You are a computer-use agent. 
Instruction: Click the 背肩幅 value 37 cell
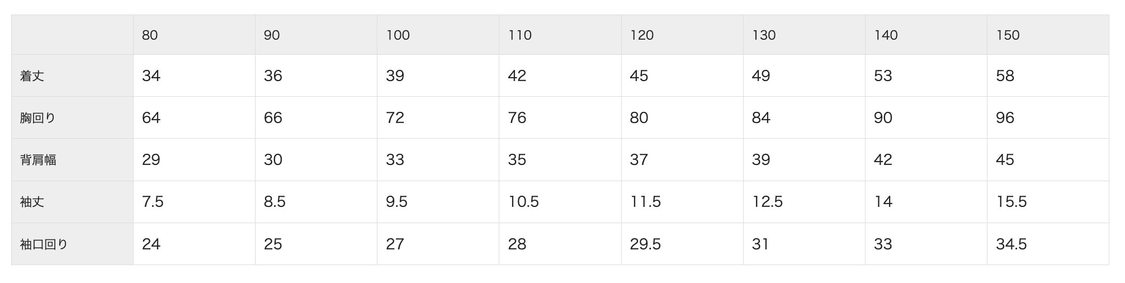[682, 159]
